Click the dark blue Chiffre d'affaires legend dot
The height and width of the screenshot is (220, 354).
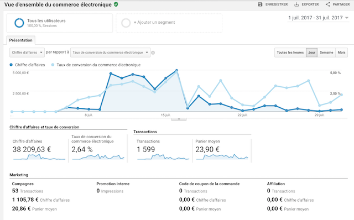click(11, 65)
